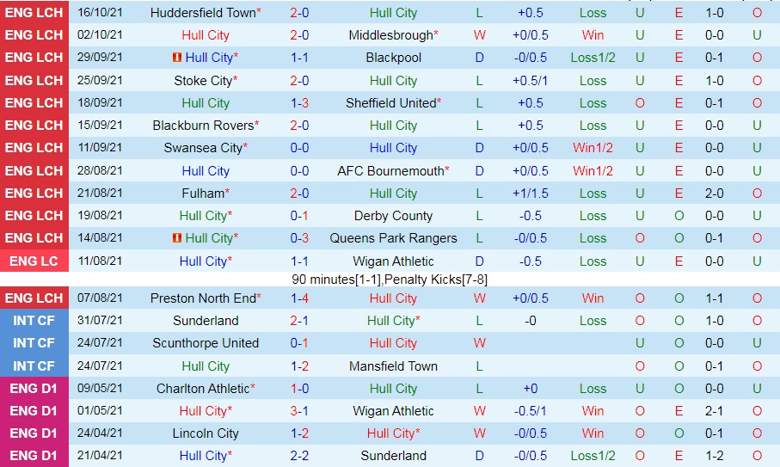Screen dimensions: 780x467
Task: Open the Derby County team page
Action: click(x=393, y=216)
